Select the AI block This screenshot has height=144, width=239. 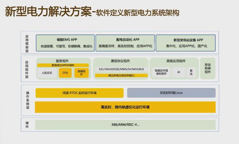179,72
